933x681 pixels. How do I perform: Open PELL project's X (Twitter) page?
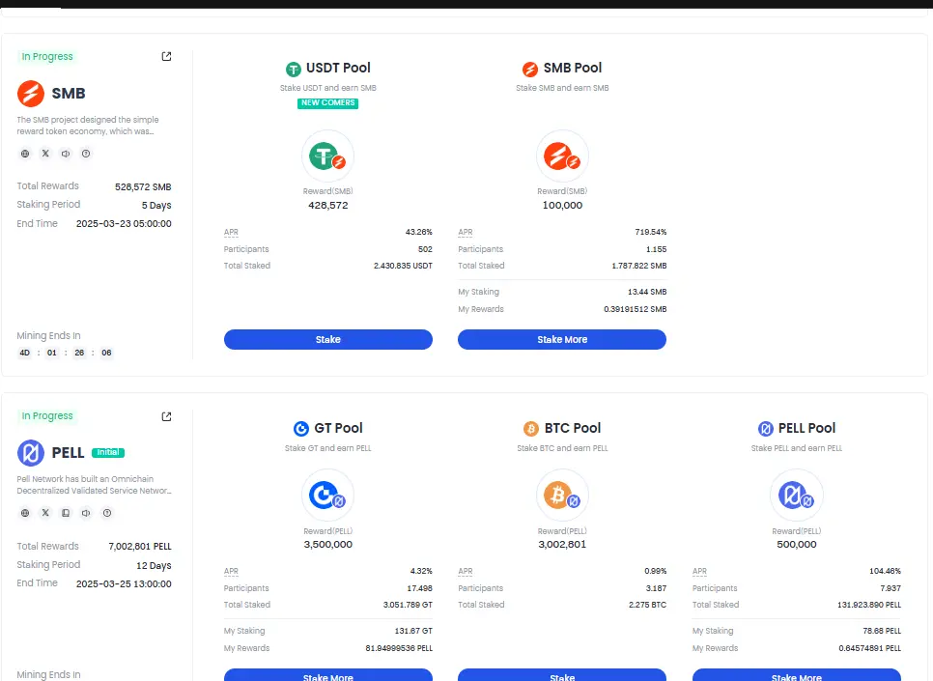[x=45, y=513]
